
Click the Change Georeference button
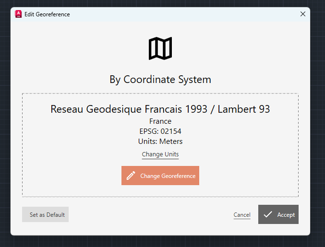point(160,176)
